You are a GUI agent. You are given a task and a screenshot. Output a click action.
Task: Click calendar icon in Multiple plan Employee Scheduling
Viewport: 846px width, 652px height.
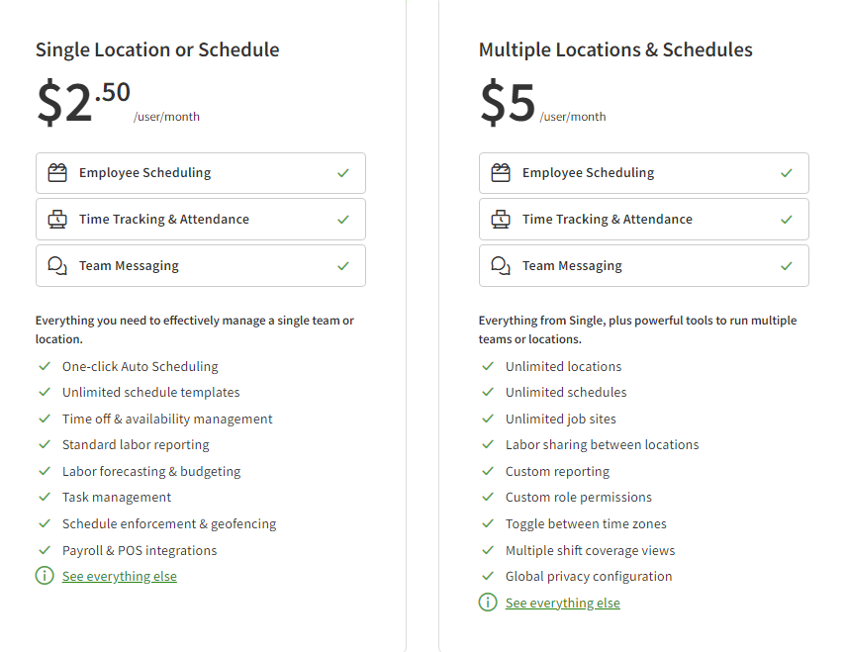(500, 173)
